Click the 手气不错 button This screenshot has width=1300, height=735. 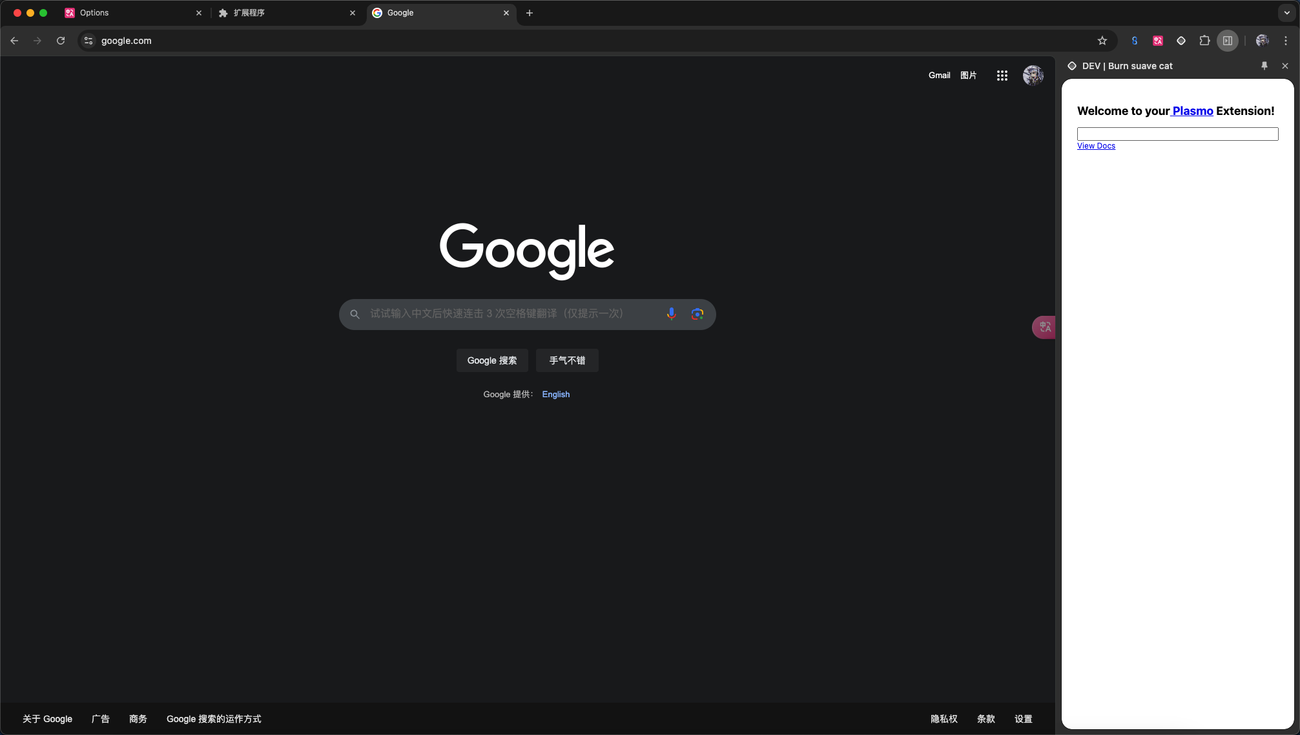point(567,360)
